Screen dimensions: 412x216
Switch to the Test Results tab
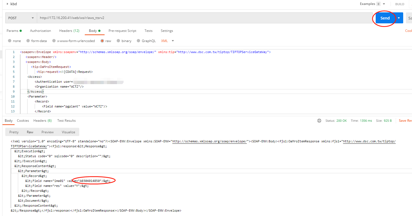pyautogui.click(x=66, y=121)
